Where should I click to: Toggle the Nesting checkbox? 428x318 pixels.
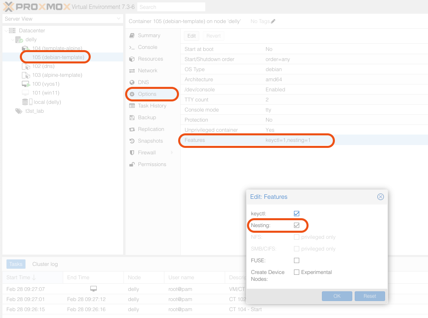[297, 225]
